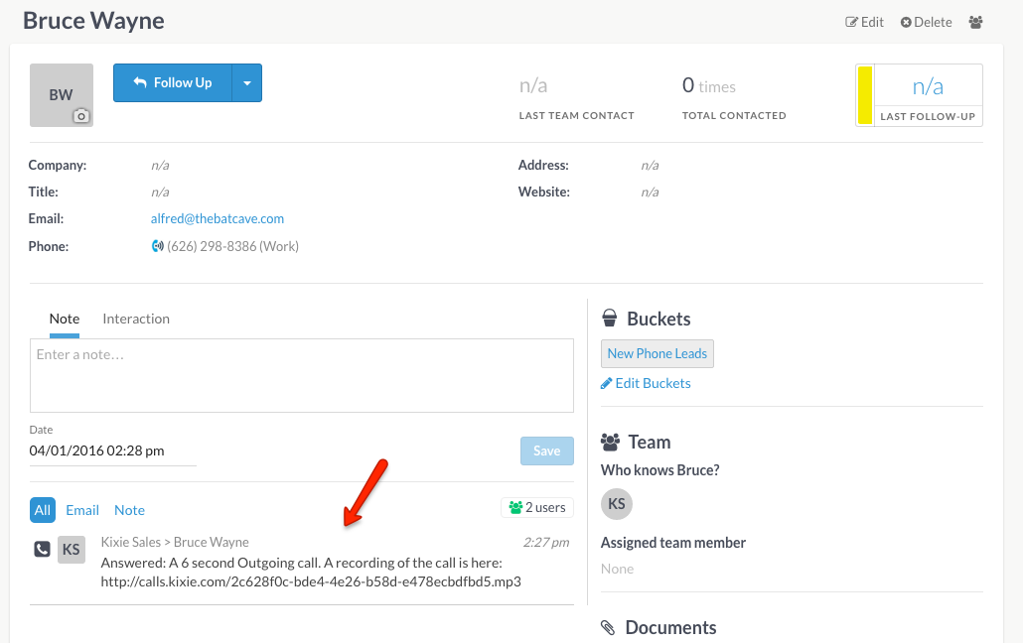Click the Follow Up button

pos(173,82)
